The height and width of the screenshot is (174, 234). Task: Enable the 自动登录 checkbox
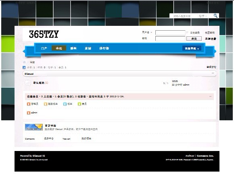click(x=188, y=33)
